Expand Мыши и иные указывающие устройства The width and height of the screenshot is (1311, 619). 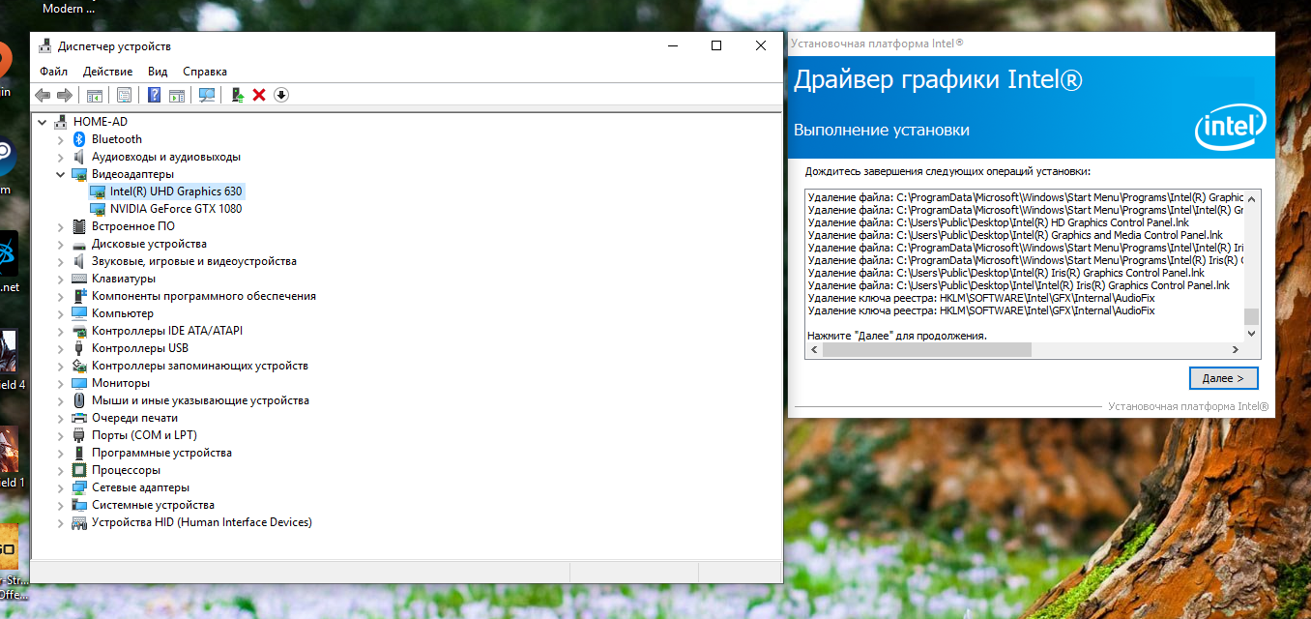tap(61, 400)
